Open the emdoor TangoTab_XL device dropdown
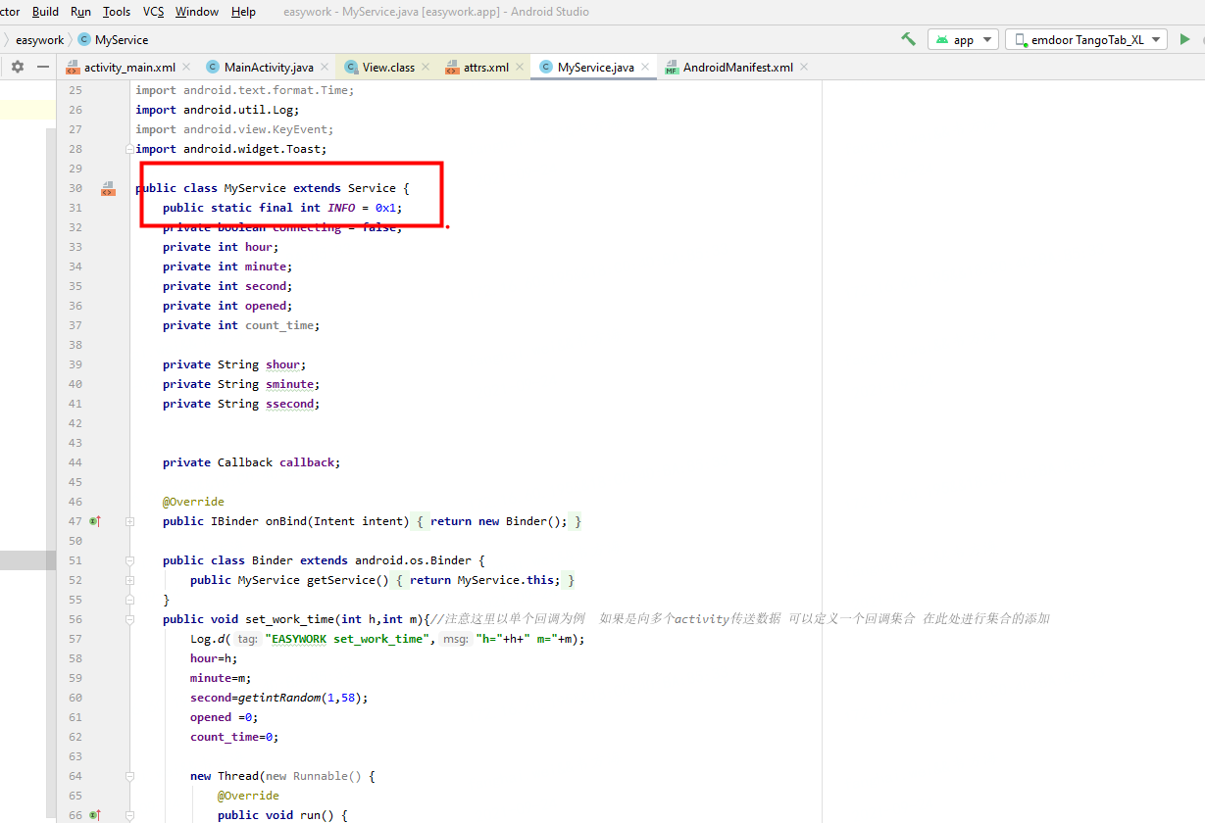The width and height of the screenshot is (1205, 823). 1155,39
